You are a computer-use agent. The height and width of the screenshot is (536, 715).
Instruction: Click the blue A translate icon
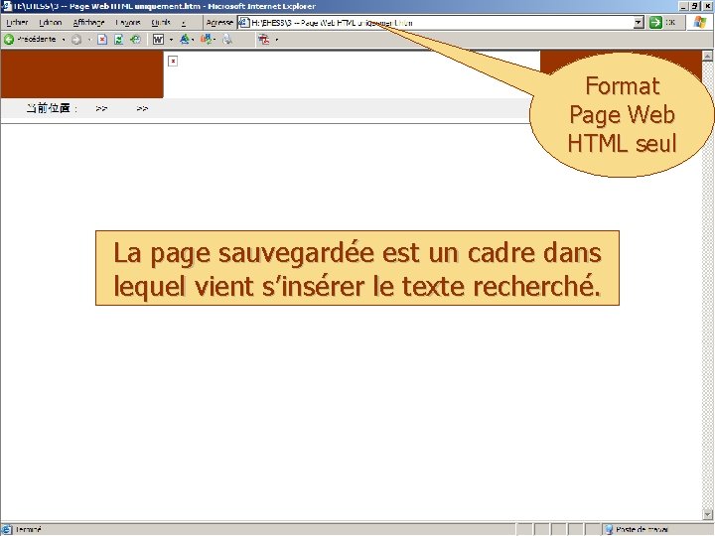point(185,40)
